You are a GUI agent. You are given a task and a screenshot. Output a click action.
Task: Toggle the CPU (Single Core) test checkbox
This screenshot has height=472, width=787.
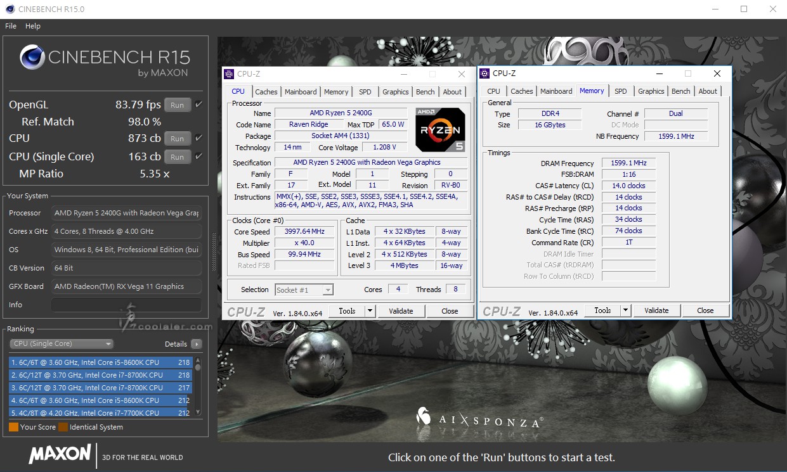point(198,156)
